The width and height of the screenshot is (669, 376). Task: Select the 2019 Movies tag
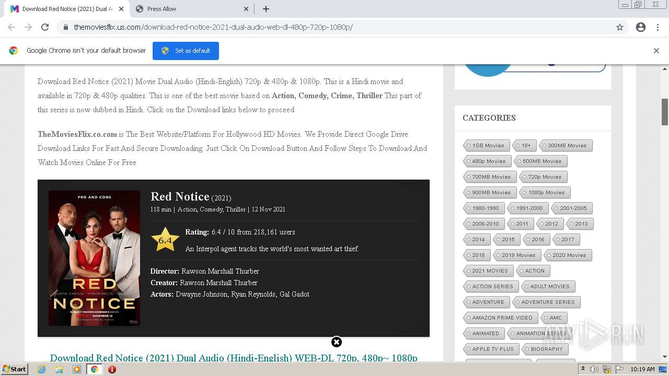point(516,255)
